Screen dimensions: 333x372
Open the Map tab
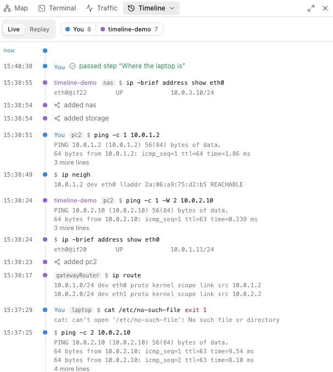[x=15, y=8]
